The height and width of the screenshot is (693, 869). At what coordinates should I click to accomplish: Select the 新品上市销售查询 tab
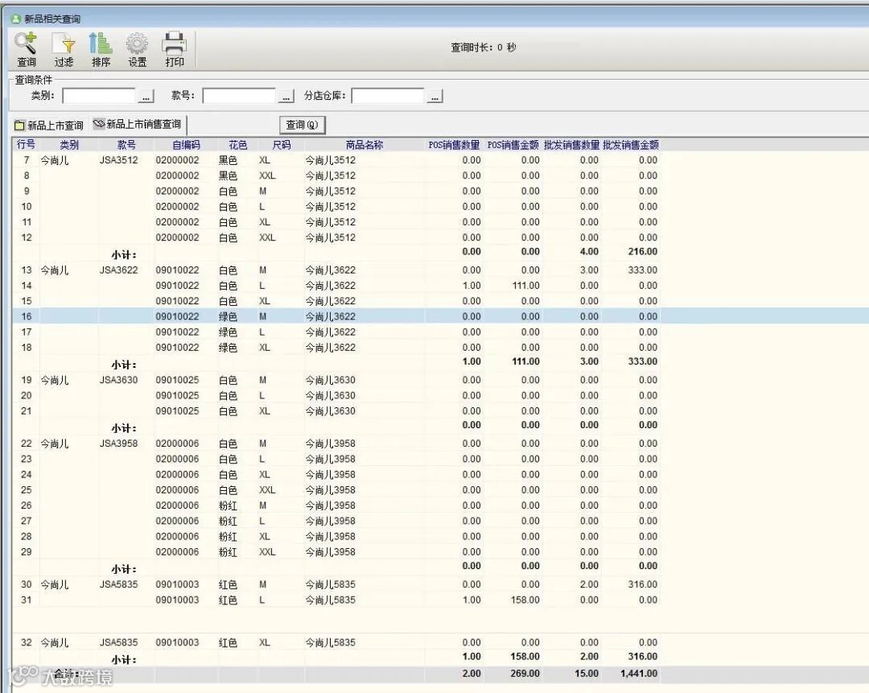click(x=137, y=125)
